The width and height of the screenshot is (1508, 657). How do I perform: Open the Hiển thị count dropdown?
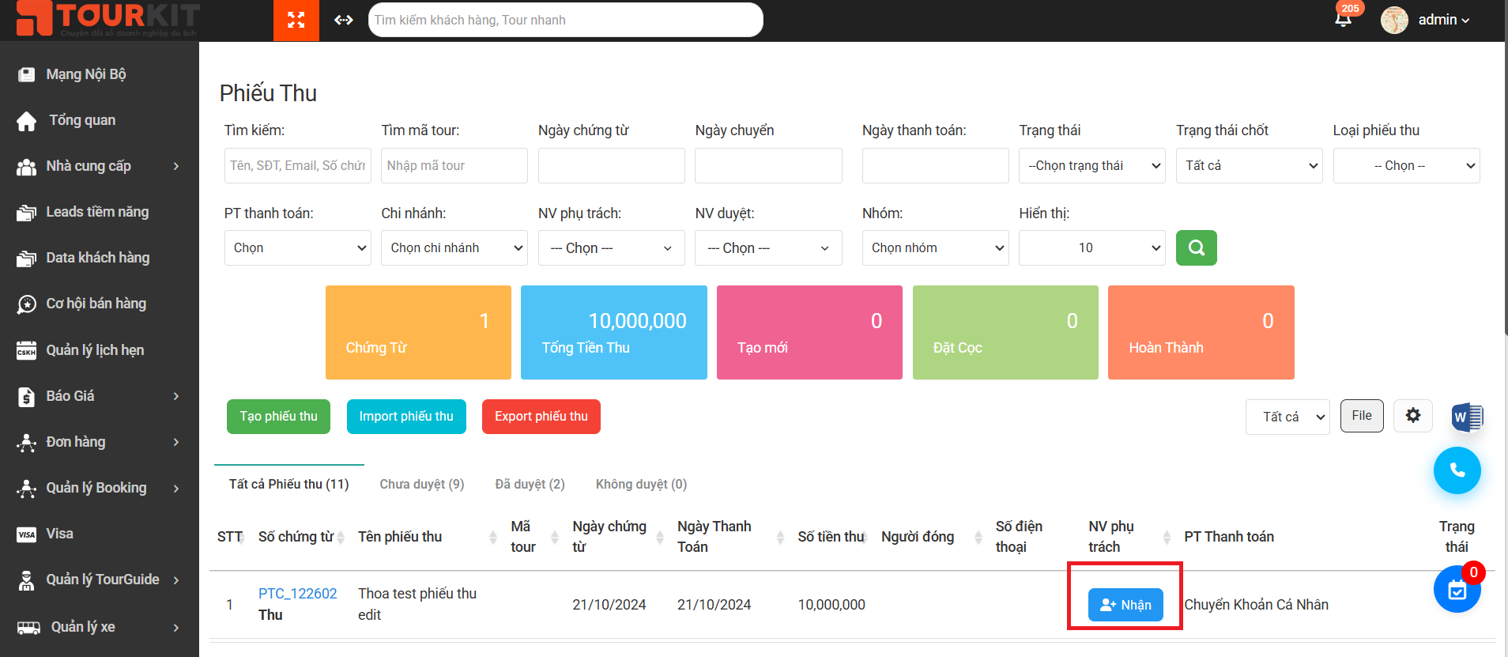[1092, 248]
